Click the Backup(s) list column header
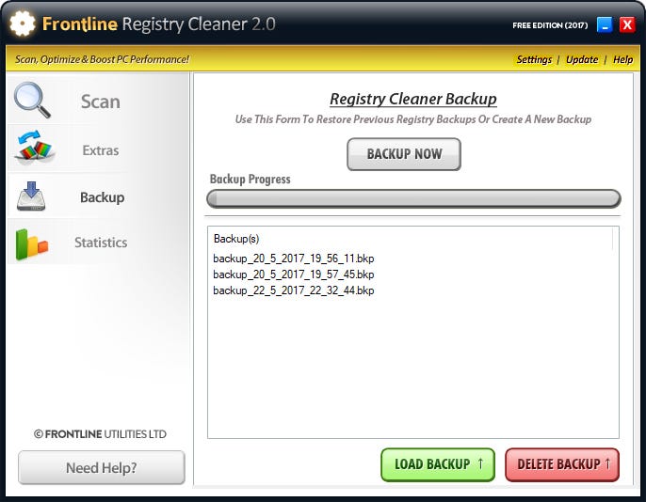The image size is (646, 502). [x=411, y=239]
